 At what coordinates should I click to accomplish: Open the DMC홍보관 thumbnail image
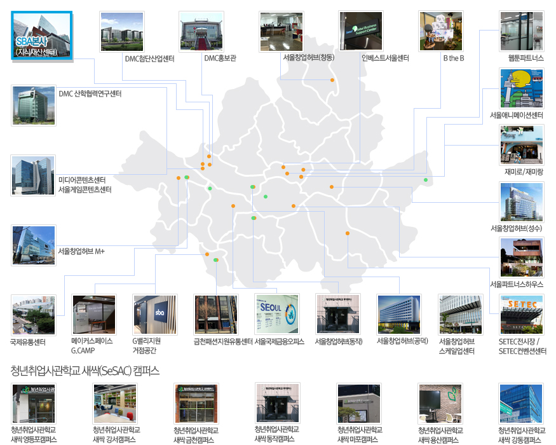pyautogui.click(x=201, y=32)
